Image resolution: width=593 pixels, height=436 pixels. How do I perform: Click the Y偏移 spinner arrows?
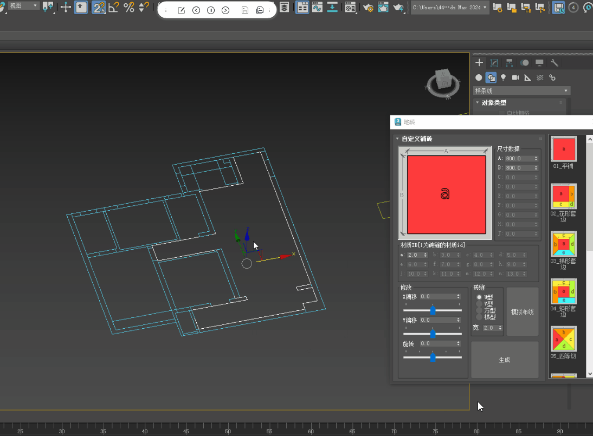[459, 320]
